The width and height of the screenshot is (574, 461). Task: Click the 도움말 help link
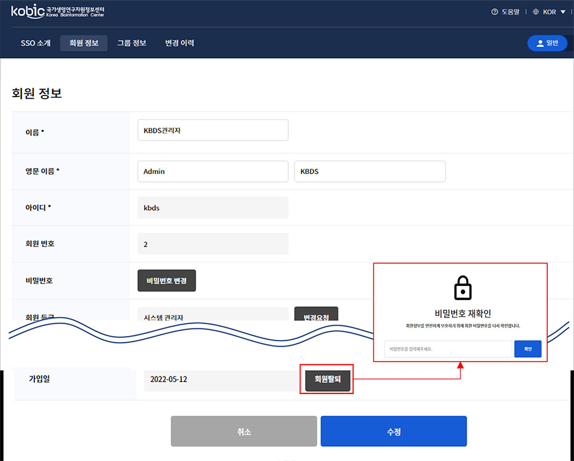click(510, 12)
